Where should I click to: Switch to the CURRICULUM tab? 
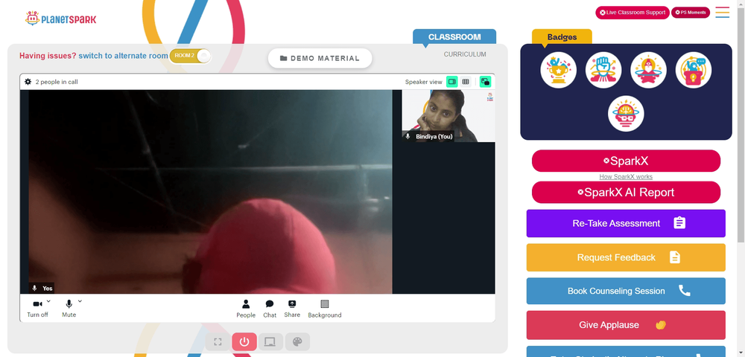point(465,54)
